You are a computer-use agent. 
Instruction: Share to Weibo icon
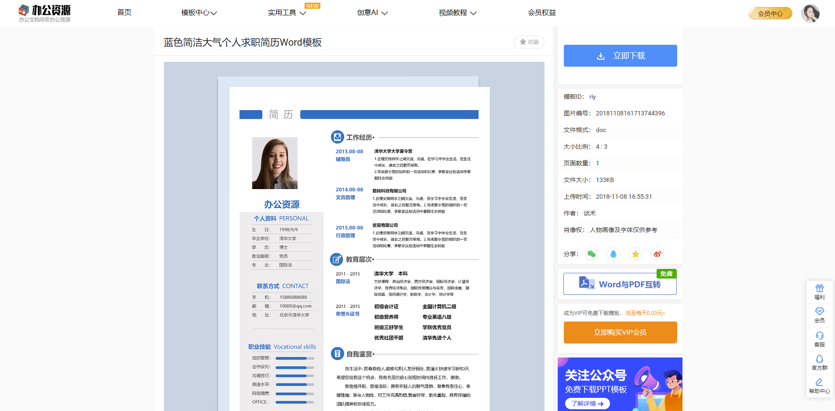click(x=657, y=254)
